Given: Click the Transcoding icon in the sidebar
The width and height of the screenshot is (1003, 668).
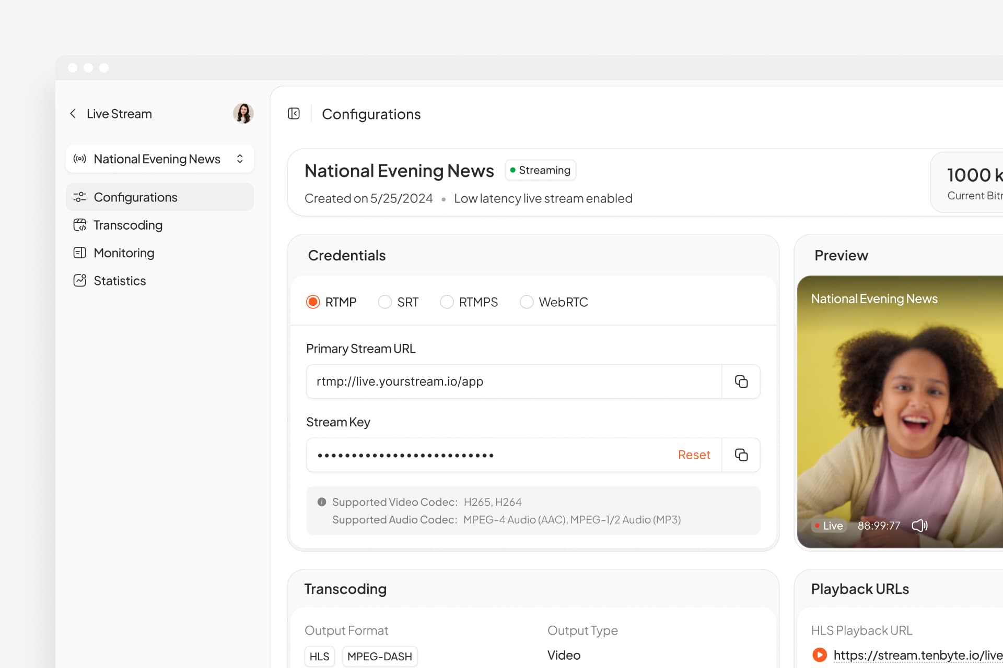Looking at the screenshot, I should pos(79,225).
